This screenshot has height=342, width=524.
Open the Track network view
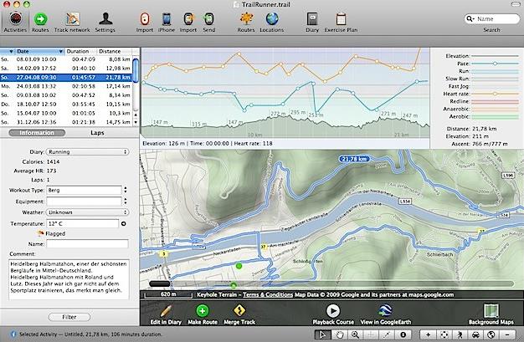point(72,22)
